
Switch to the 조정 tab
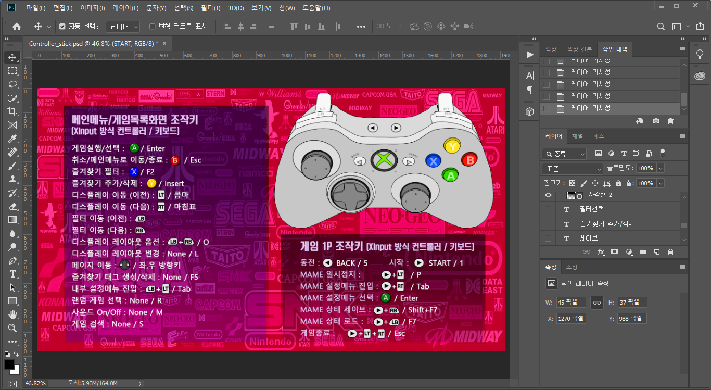tap(572, 267)
